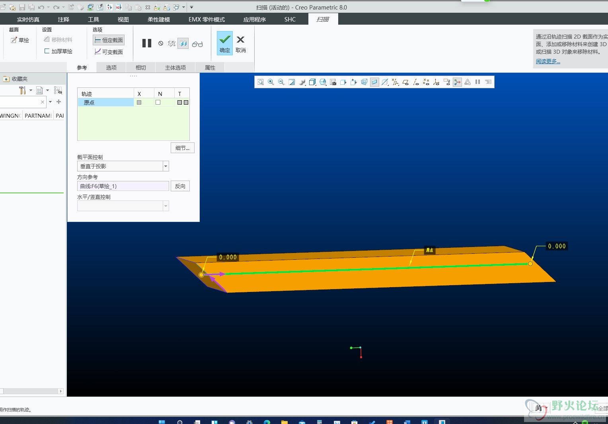The width and height of the screenshot is (608, 424).
Task: Select the thicken sketch (加厚草绘) option
Action: pyautogui.click(x=58, y=51)
